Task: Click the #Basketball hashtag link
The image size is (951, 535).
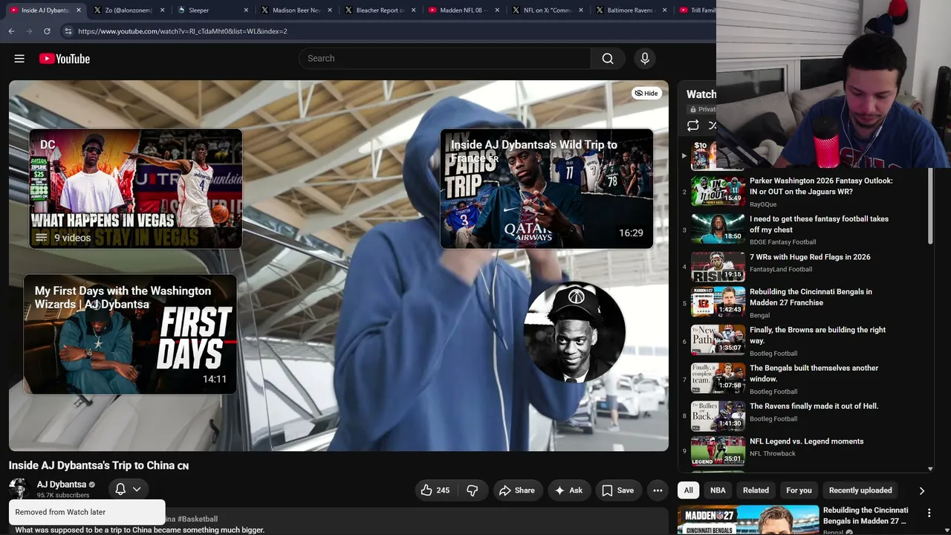Action: point(198,519)
